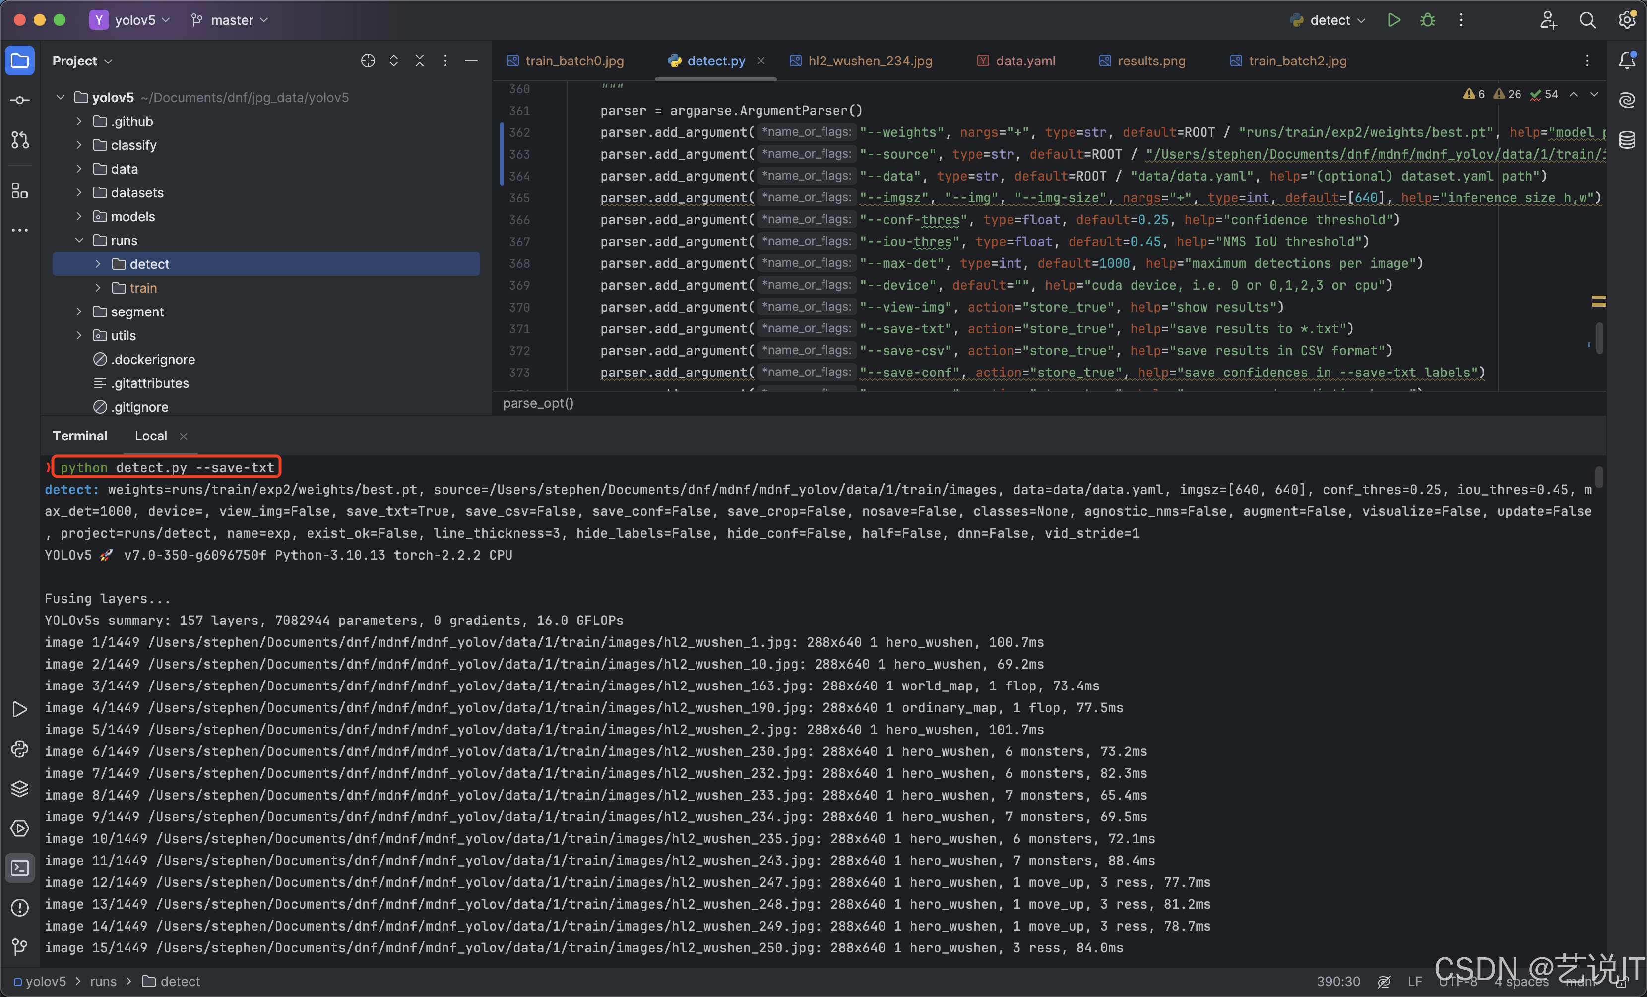Switch to the results.png editor tab
This screenshot has height=997, width=1647.
pyautogui.click(x=1150, y=61)
